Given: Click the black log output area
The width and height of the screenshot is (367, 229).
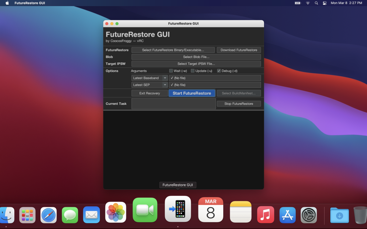Looking at the screenshot, I should point(183,150).
